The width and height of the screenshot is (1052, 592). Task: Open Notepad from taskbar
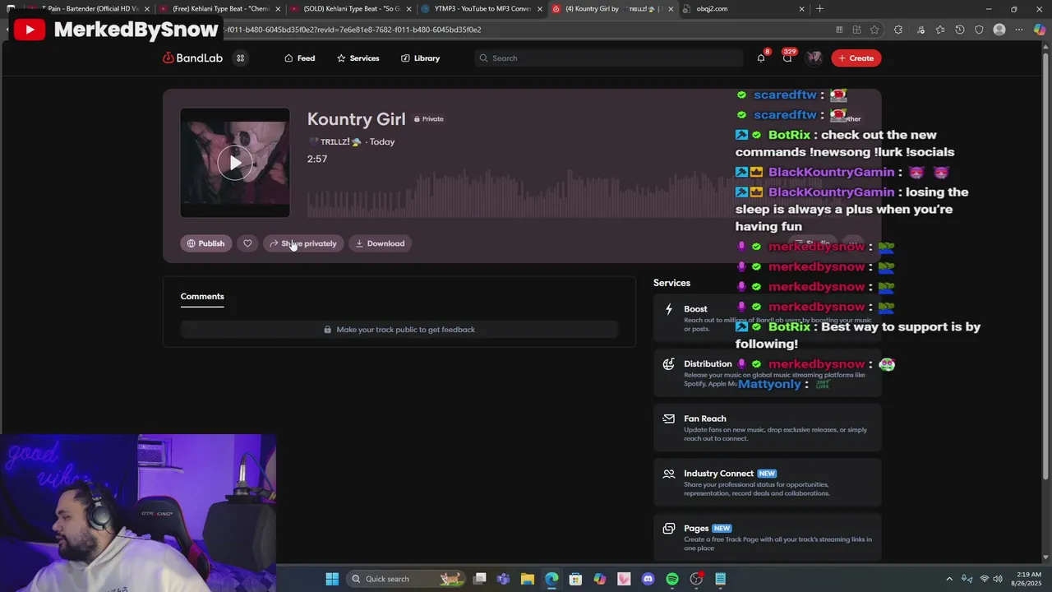720,579
